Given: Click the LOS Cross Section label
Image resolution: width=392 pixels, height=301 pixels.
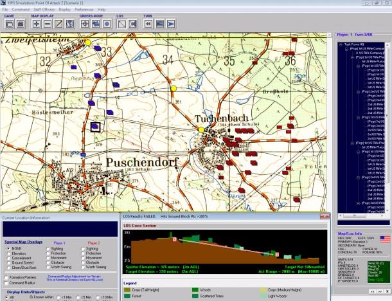Looking at the screenshot, I should coord(139,226).
